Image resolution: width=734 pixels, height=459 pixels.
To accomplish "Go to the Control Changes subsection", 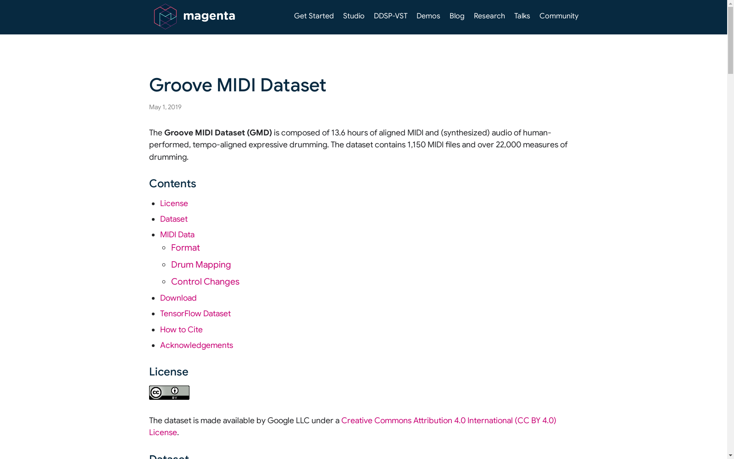I will [205, 282].
